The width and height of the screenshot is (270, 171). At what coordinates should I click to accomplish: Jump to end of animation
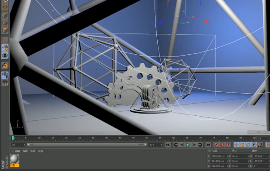[x=208, y=145]
